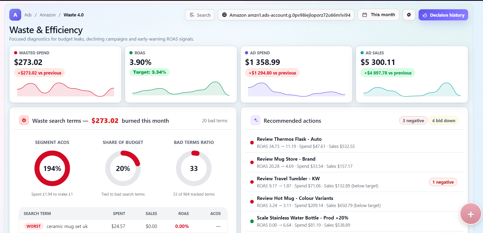The width and height of the screenshot is (483, 233).
Task: Select the 'ceramic mug set uk' search term
Action: click(x=67, y=226)
